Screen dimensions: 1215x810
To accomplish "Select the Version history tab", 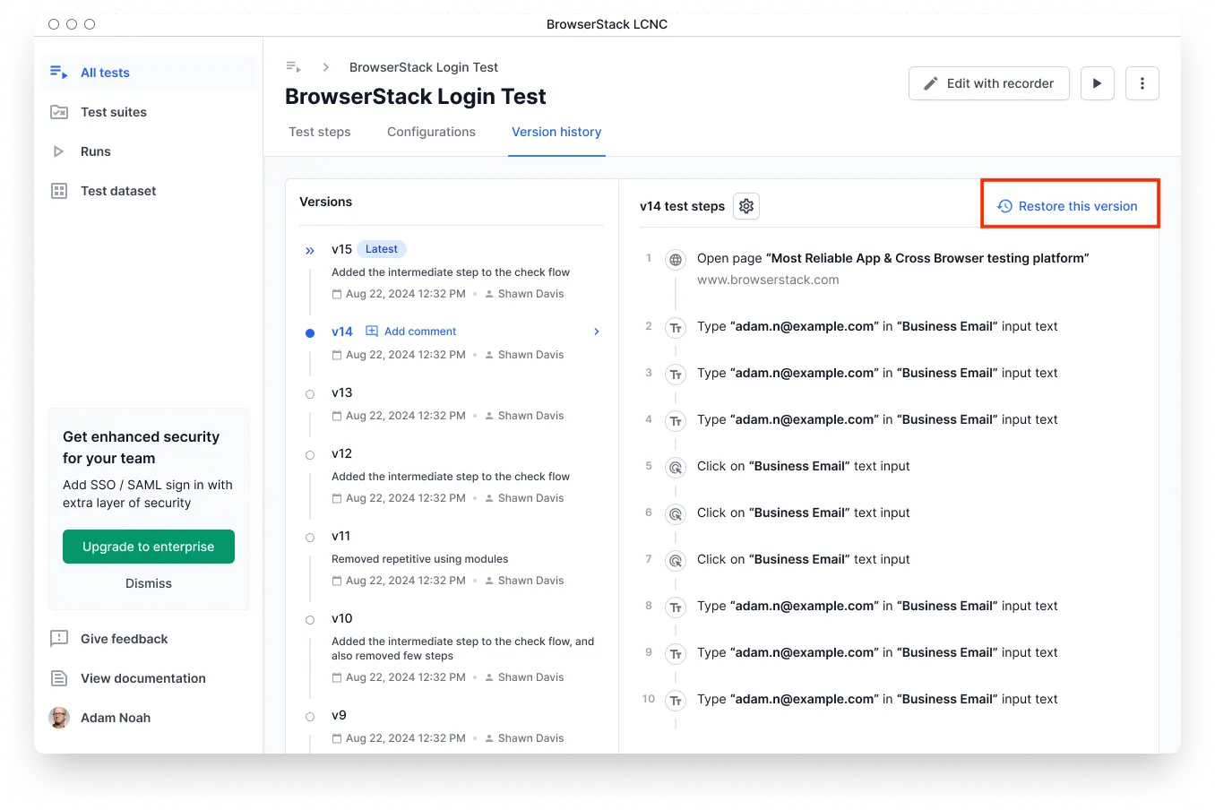I will pyautogui.click(x=556, y=132).
